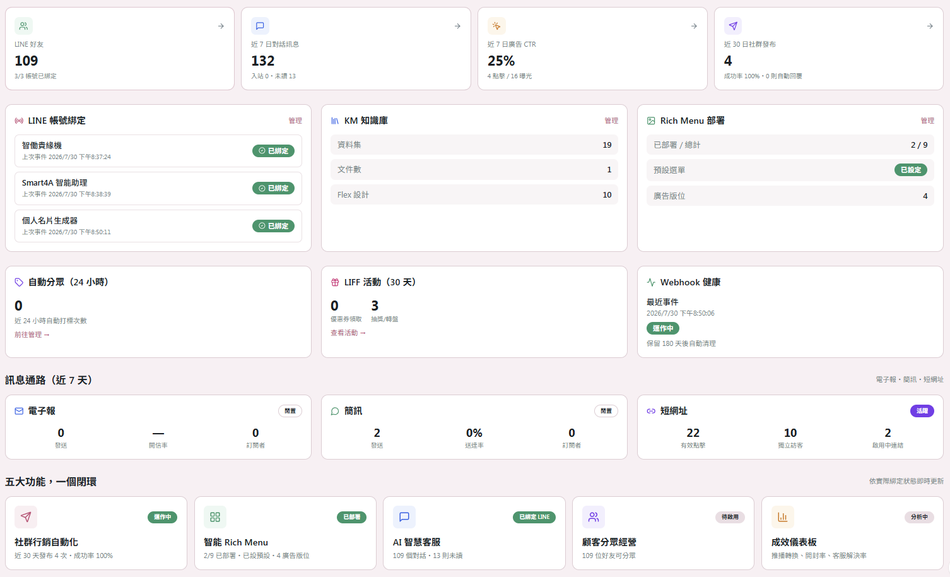This screenshot has height=577, width=950.
Task: Click the 廣告版位 row showing 4
Action: 790,196
